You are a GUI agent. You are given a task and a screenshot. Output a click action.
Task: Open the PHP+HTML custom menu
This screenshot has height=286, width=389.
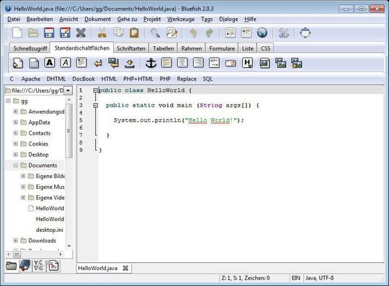coord(138,79)
